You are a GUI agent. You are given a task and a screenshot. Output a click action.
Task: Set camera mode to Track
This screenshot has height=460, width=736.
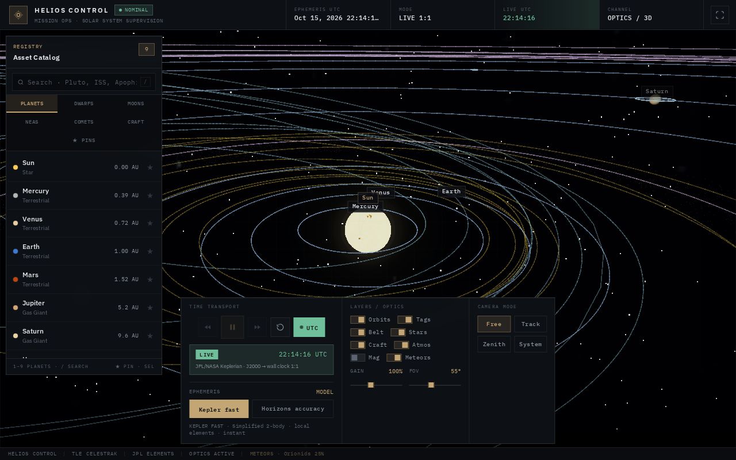tap(530, 324)
